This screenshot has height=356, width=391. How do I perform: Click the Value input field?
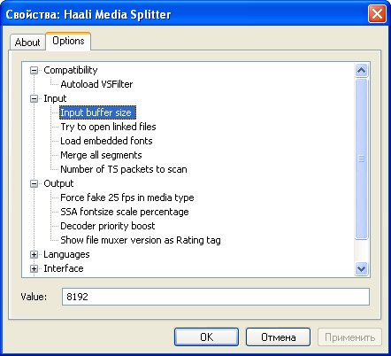pos(216,297)
